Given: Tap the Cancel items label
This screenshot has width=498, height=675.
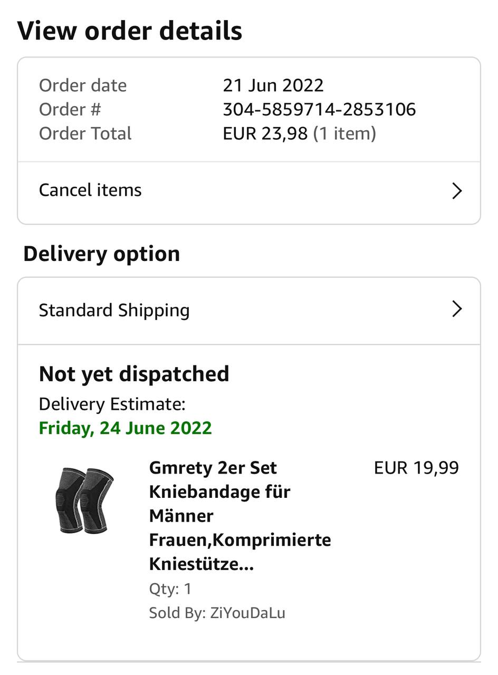Looking at the screenshot, I should [x=90, y=190].
